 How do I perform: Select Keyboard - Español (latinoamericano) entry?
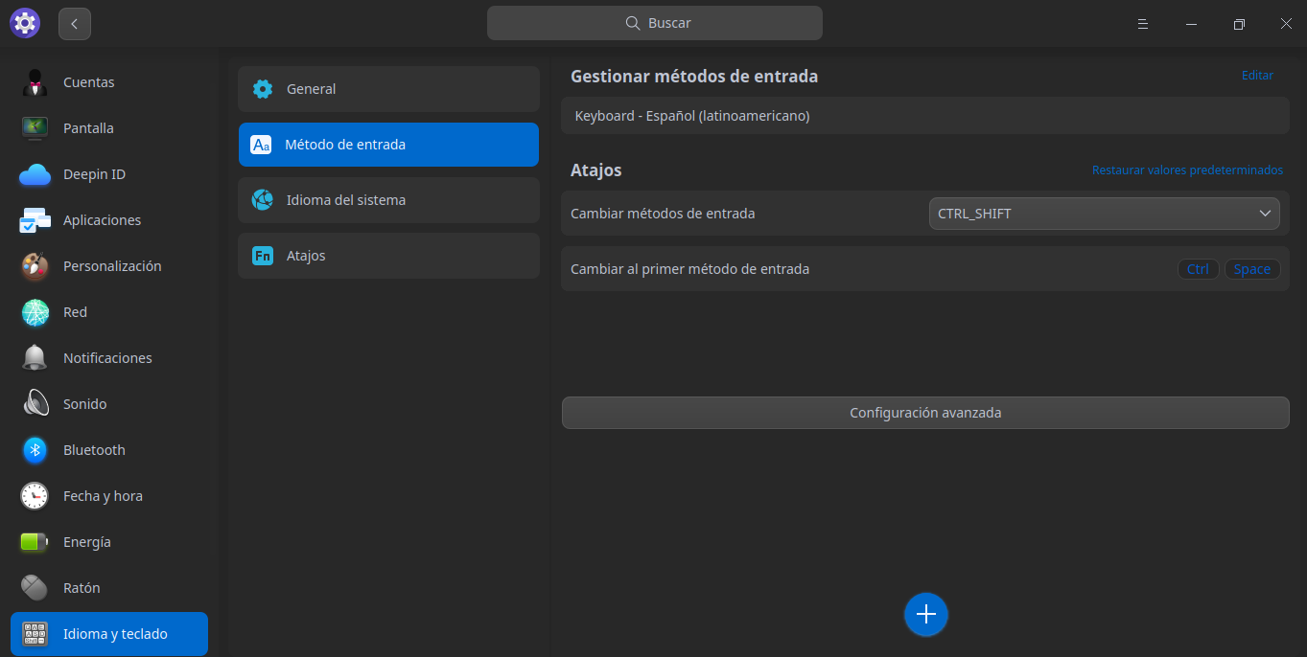pos(925,116)
